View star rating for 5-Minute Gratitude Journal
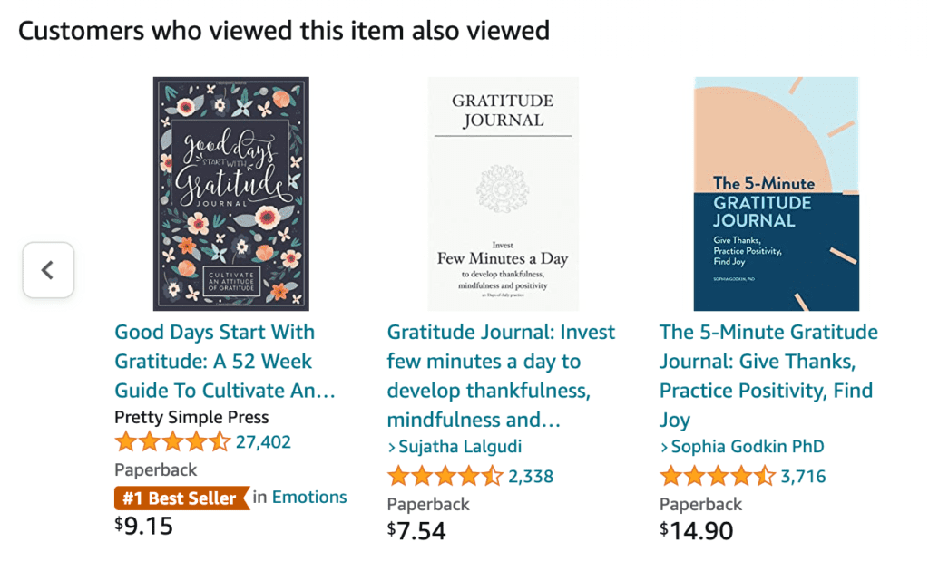The width and height of the screenshot is (929, 571). [x=718, y=476]
